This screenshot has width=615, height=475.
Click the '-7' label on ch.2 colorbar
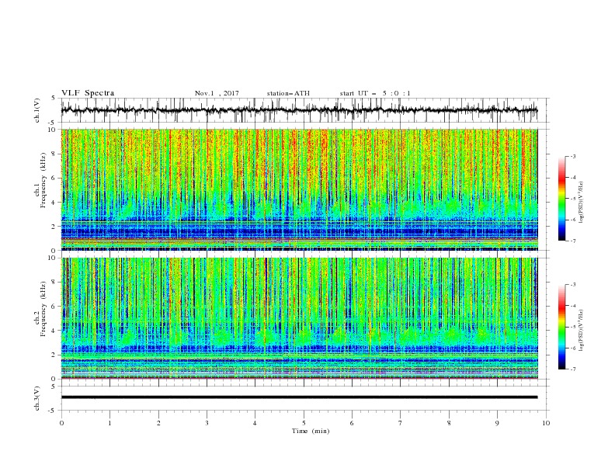pyautogui.click(x=572, y=369)
